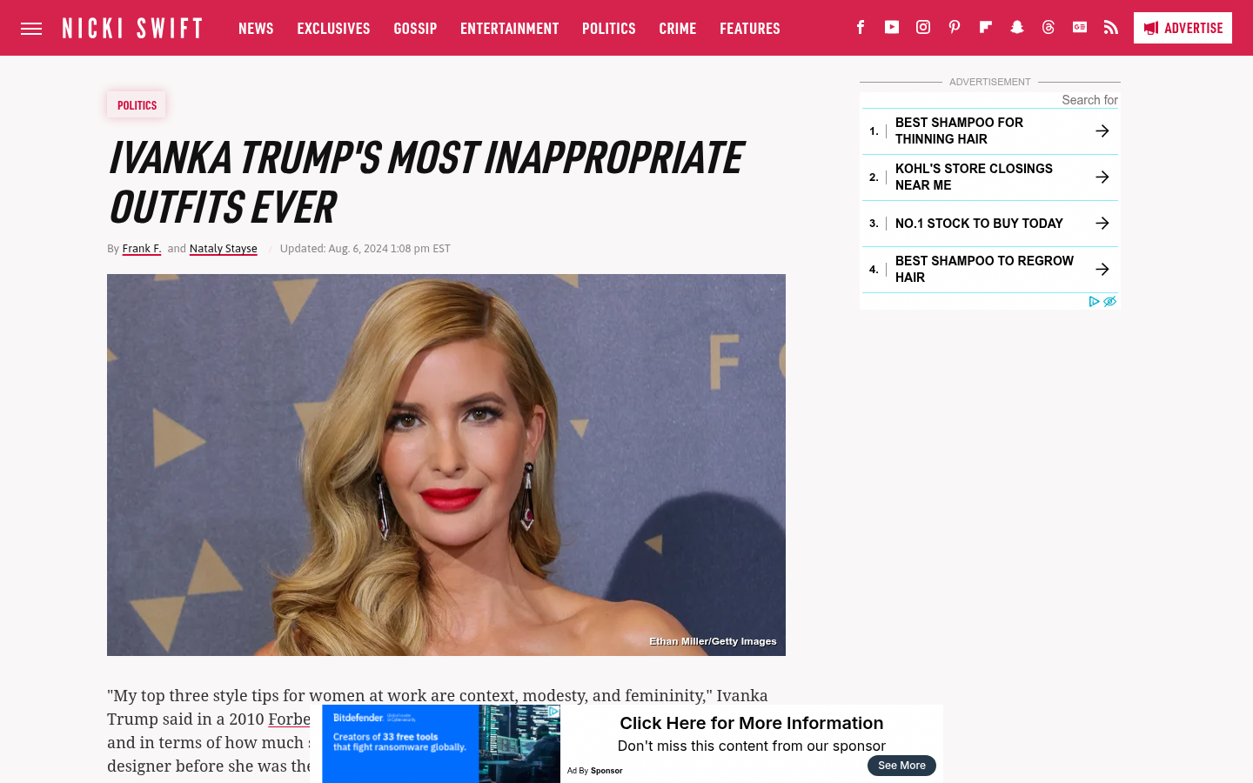Click arrow beside Best Shampoo to Regrow Hair
The width and height of the screenshot is (1253, 783).
[x=1102, y=269]
